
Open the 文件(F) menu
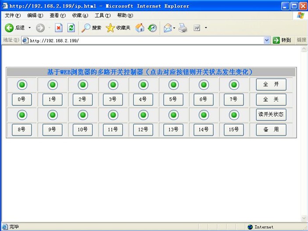[12, 15]
